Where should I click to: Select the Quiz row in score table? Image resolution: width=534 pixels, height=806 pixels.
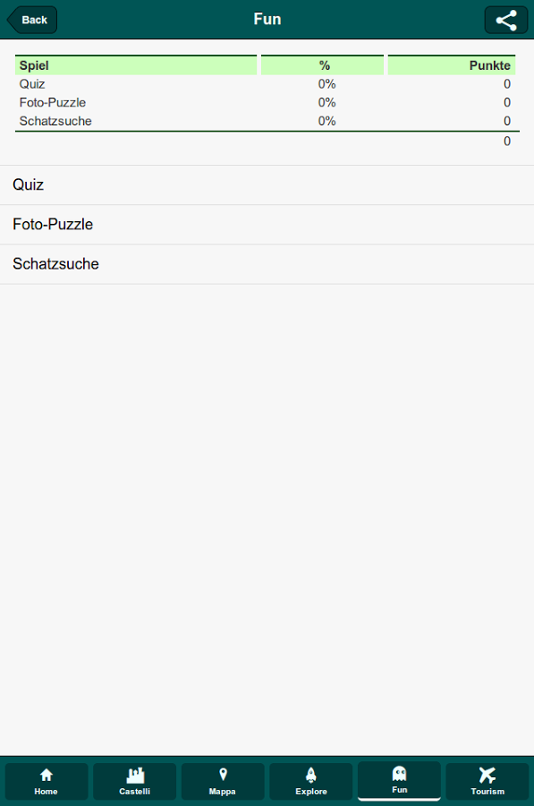(x=265, y=84)
